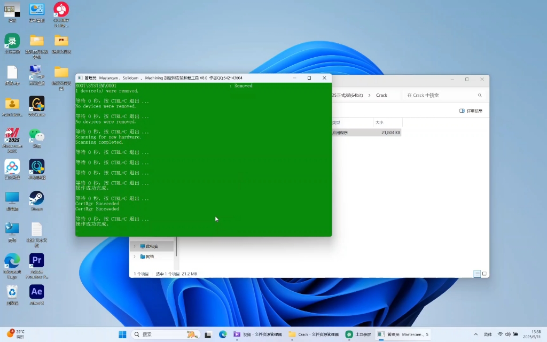
Task: Select the 21,604 KB application file row
Action: (366, 133)
